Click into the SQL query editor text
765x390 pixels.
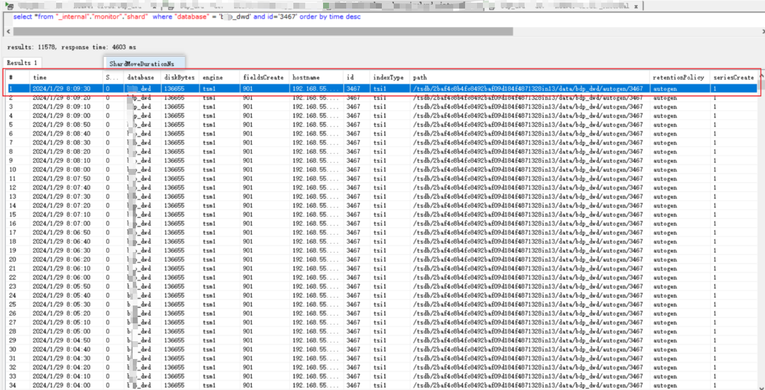click(x=187, y=16)
